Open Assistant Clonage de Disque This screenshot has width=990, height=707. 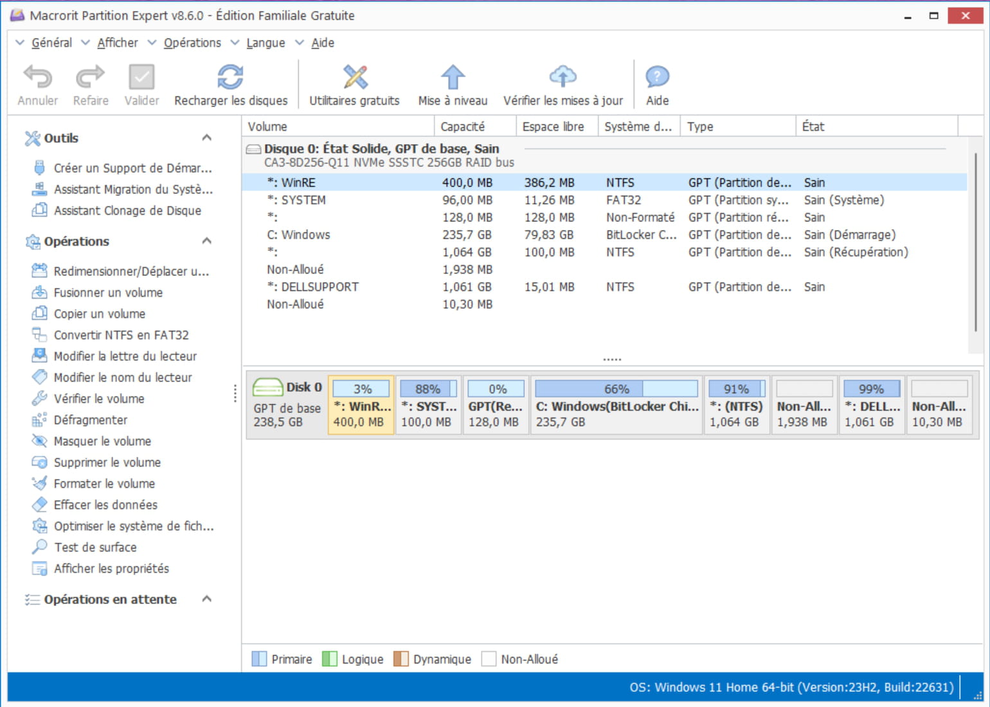tap(117, 210)
